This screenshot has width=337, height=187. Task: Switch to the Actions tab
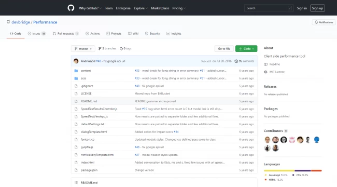coord(93,34)
